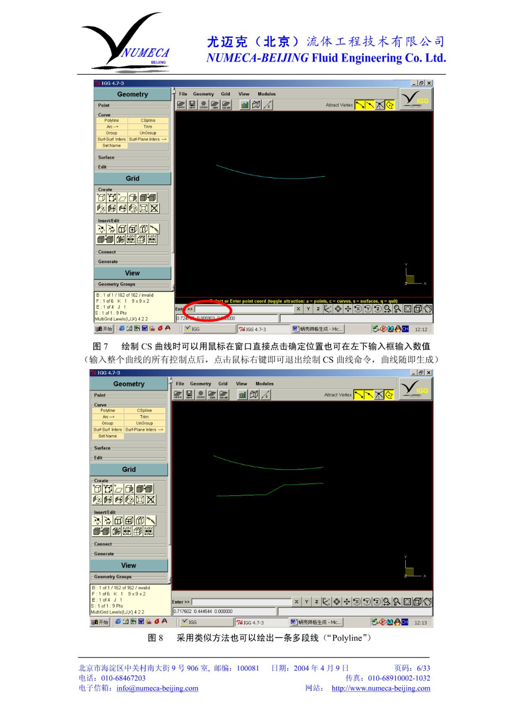
Task: Expand the Generate section in Figure 8 panel
Action: point(104,554)
